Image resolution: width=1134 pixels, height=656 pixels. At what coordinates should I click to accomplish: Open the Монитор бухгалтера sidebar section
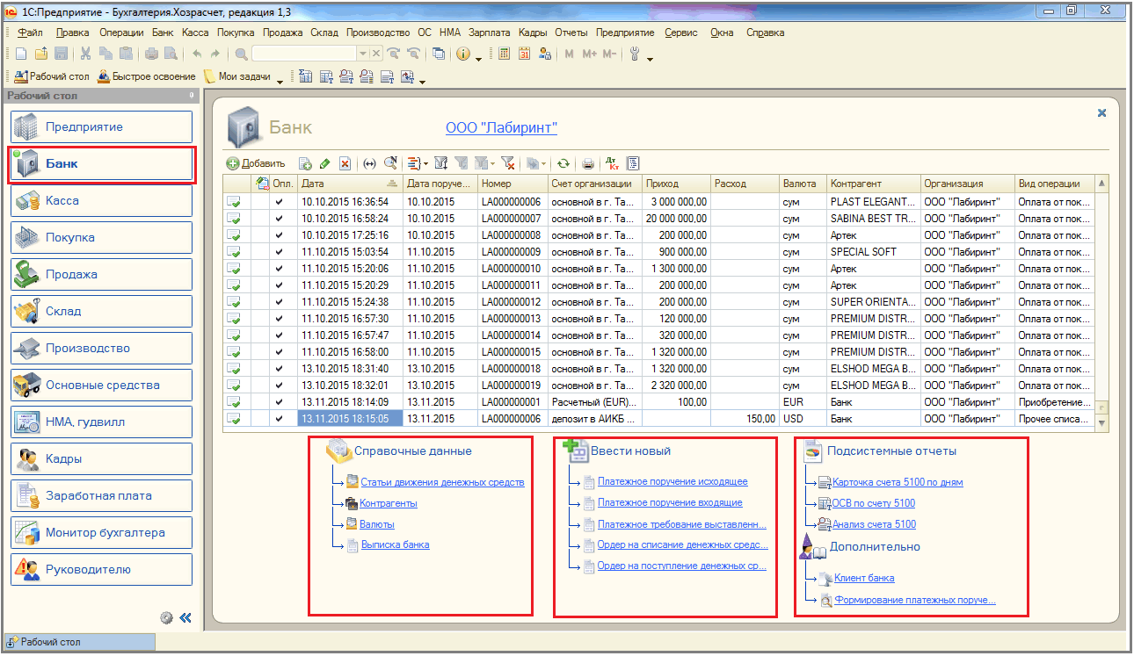tap(101, 533)
